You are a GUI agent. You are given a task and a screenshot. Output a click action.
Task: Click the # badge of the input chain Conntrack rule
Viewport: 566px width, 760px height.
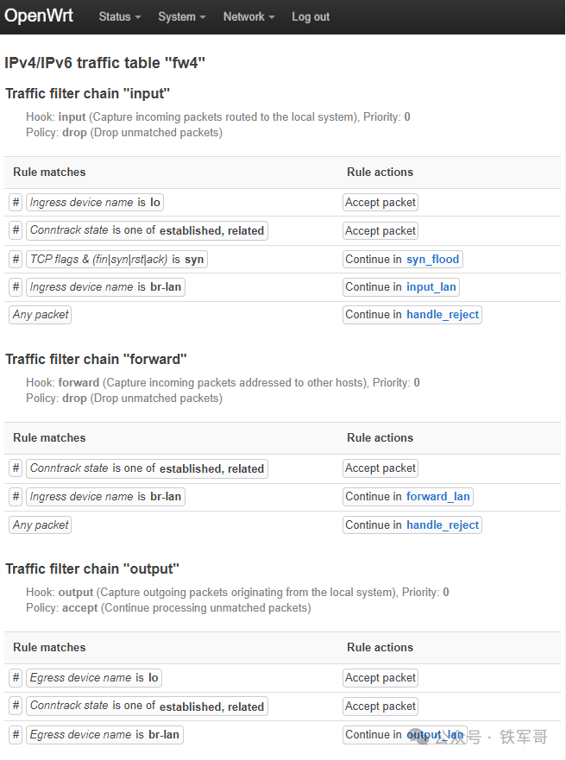[x=16, y=230]
